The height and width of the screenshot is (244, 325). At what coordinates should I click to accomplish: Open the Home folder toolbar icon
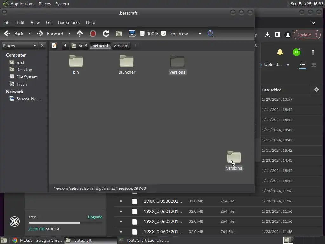click(x=119, y=34)
